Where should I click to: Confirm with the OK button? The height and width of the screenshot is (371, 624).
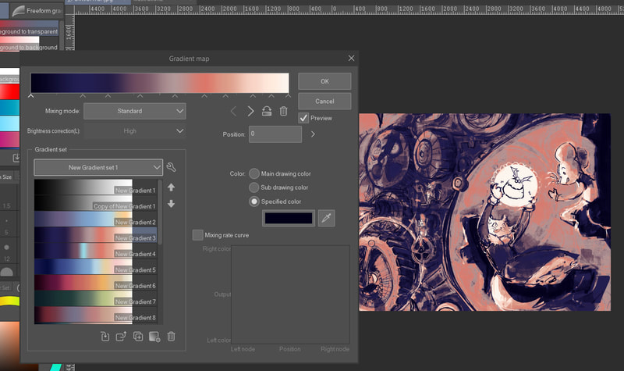pos(324,81)
